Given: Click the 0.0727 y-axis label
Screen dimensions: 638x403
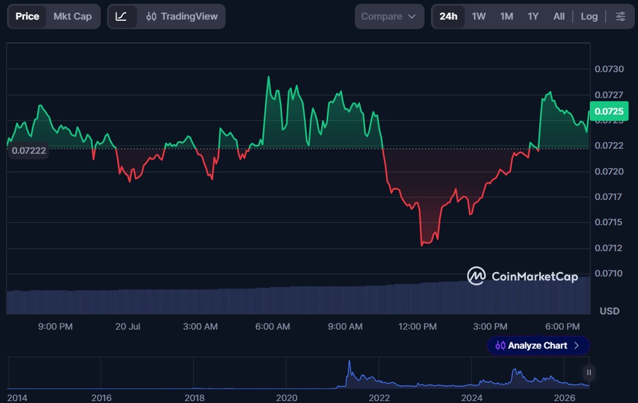Looking at the screenshot, I should click(609, 95).
